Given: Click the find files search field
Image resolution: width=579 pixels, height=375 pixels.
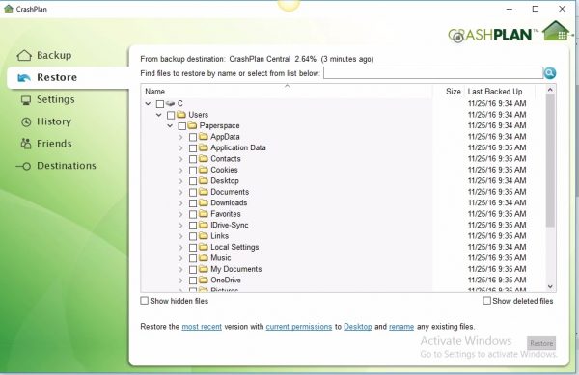Looking at the screenshot, I should pyautogui.click(x=433, y=73).
